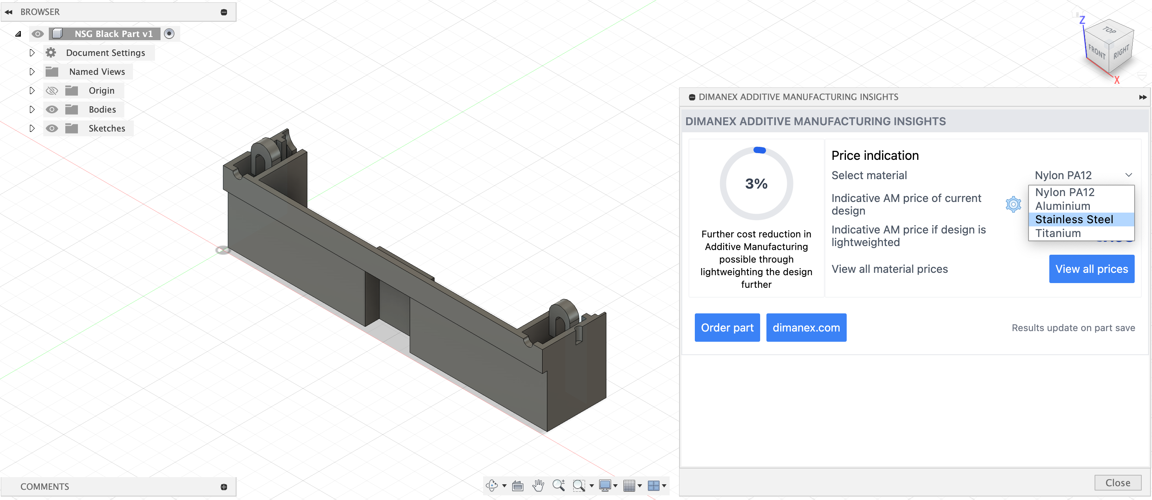Choose Stainless Steel from material list

[x=1074, y=219]
